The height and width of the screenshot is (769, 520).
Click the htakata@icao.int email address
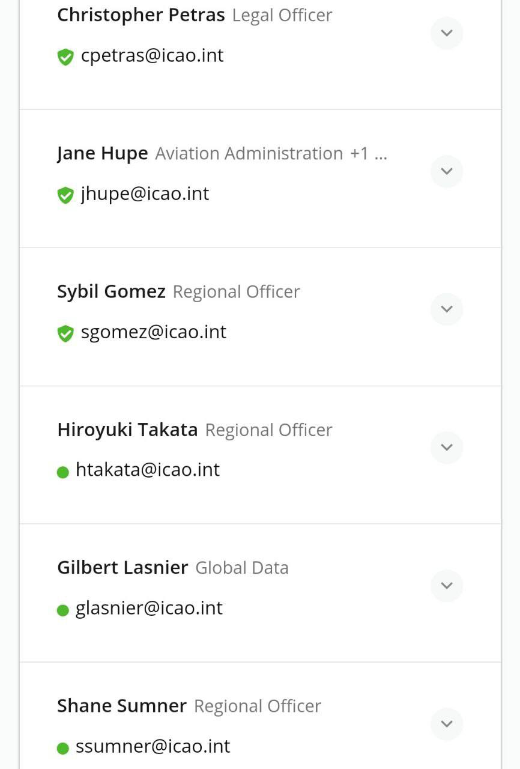(148, 470)
